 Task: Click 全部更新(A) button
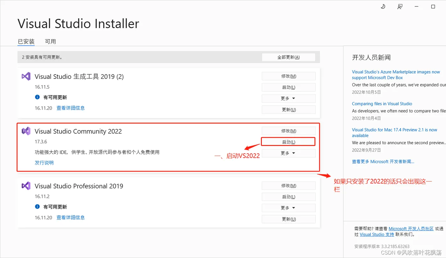pyautogui.click(x=288, y=57)
